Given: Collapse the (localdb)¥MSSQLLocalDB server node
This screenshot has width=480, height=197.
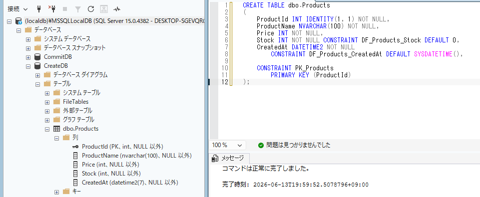Looking at the screenshot, I should [9, 21].
